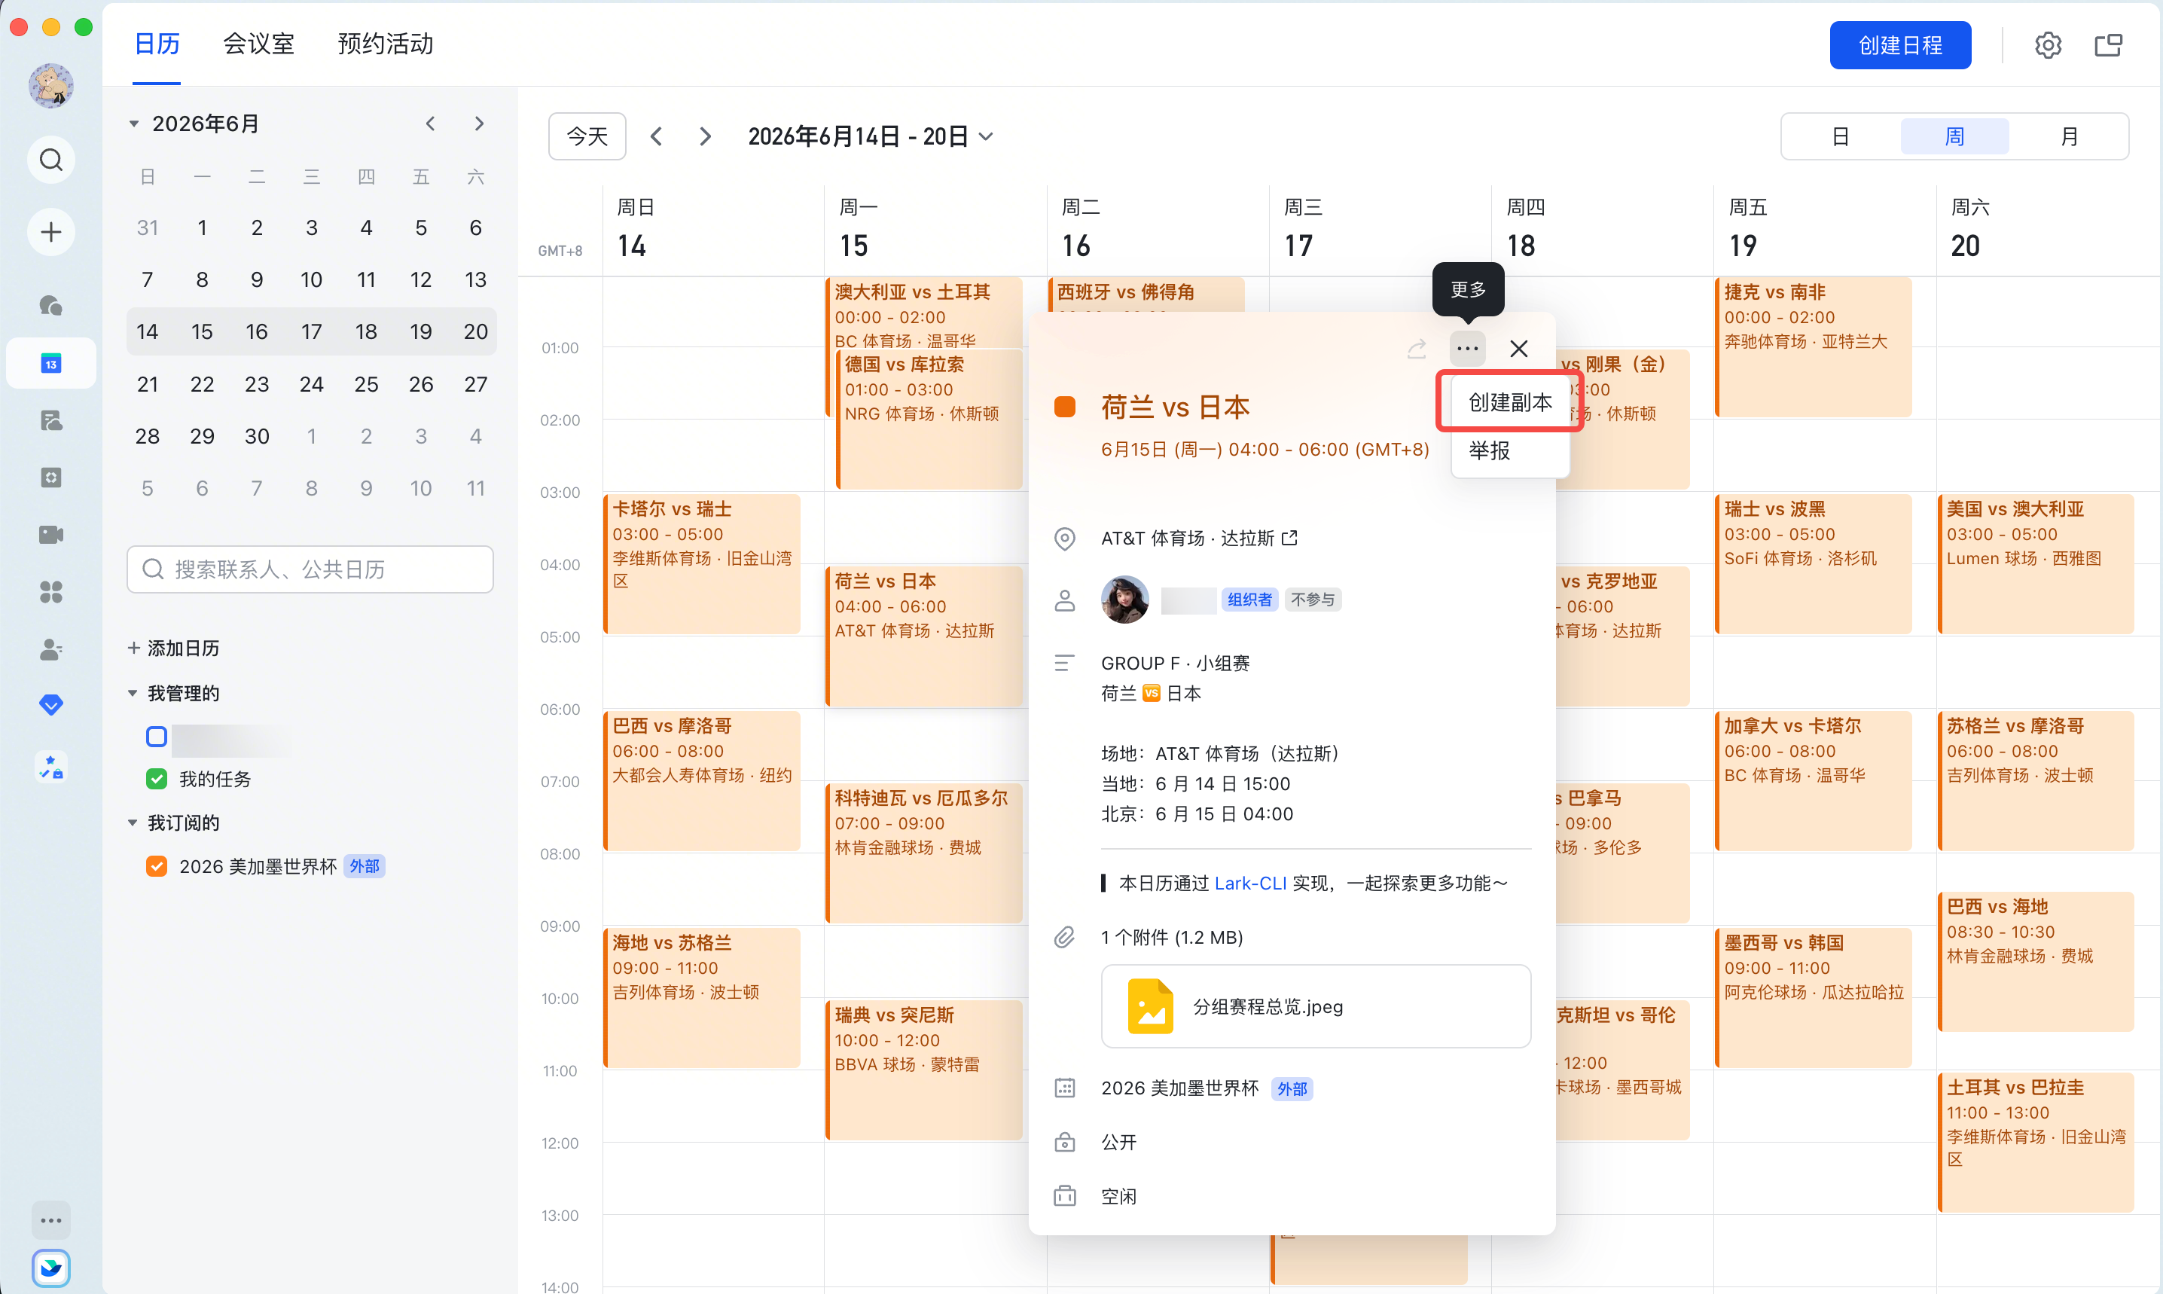Open the Lark-CLI link in event description

point(1250,884)
